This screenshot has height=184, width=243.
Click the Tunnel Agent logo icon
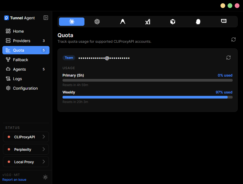[x=6, y=18]
